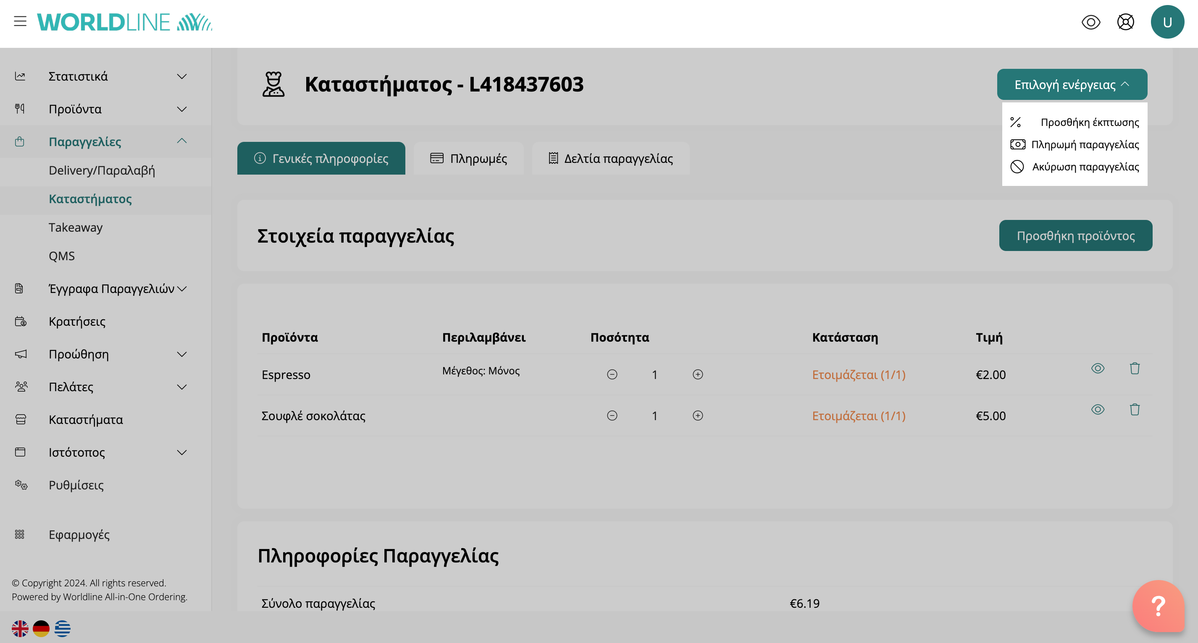Delete the Espresso order item
The height and width of the screenshot is (643, 1198).
pos(1134,369)
